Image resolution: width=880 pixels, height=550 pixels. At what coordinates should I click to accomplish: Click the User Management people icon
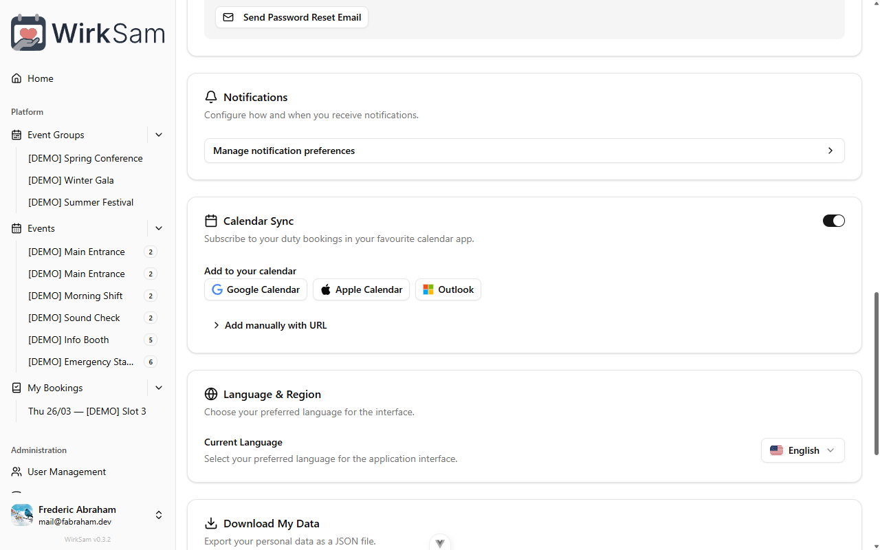[x=16, y=472]
